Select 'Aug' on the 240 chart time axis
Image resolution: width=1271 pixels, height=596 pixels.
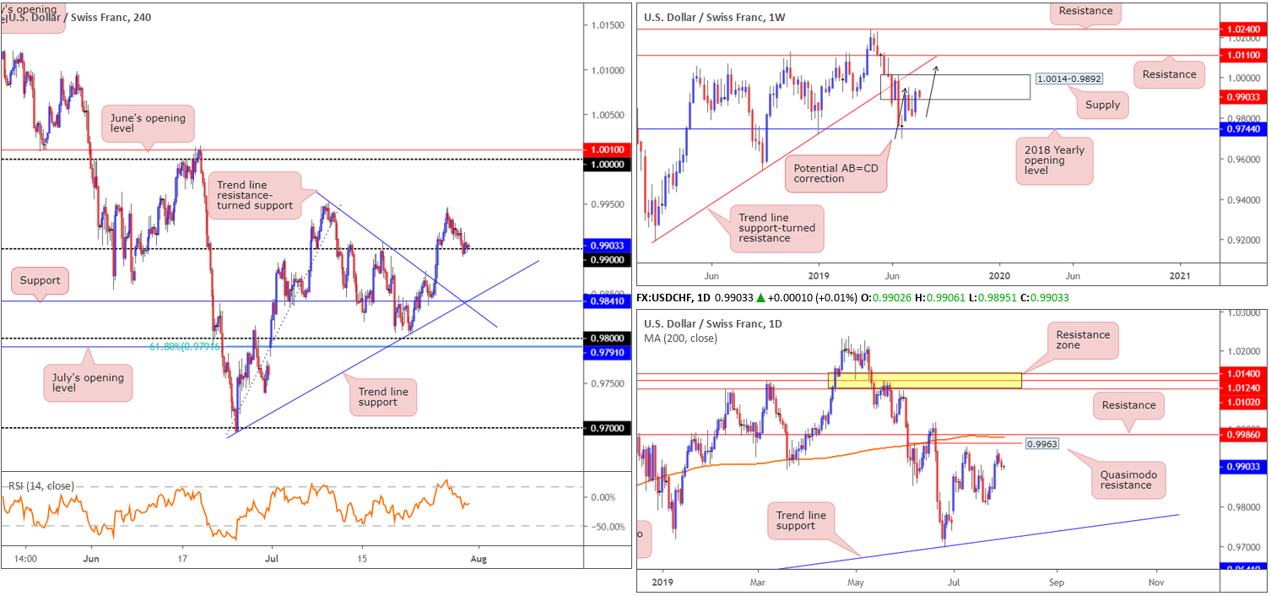(480, 558)
